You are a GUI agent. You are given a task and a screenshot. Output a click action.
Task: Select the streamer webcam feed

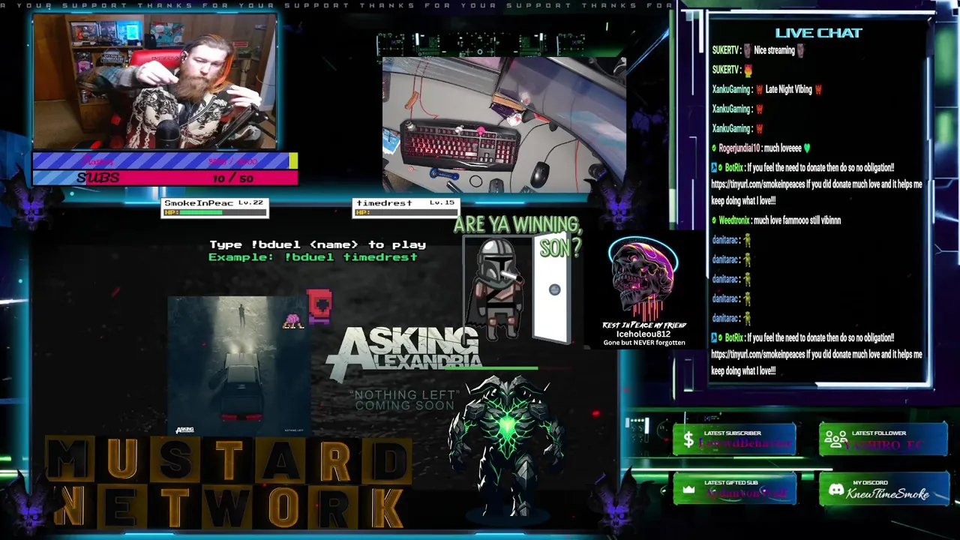coord(154,81)
